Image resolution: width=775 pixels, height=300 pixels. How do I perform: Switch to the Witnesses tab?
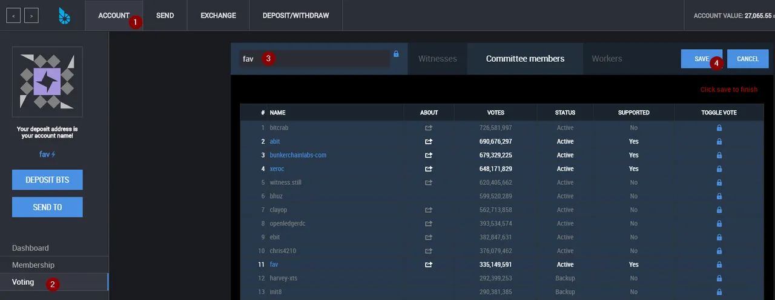pyautogui.click(x=438, y=59)
